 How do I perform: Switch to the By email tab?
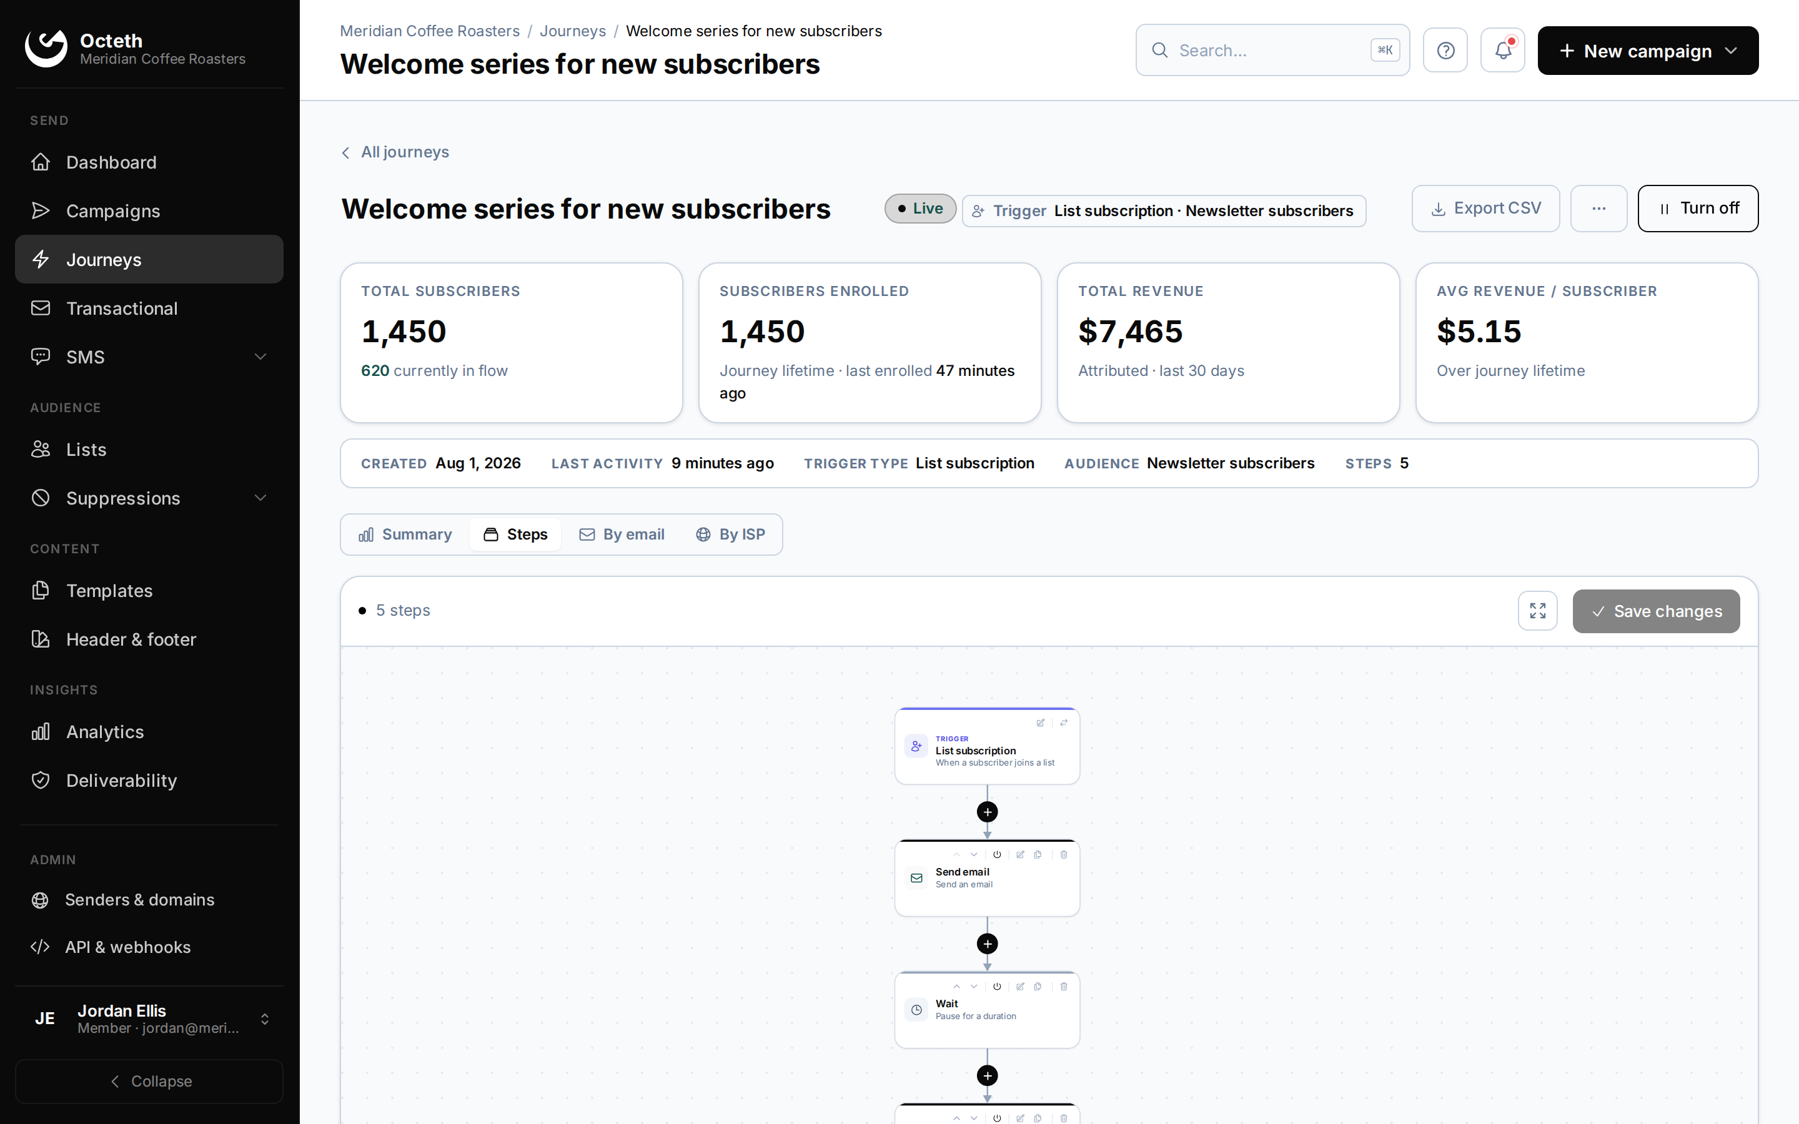622,535
